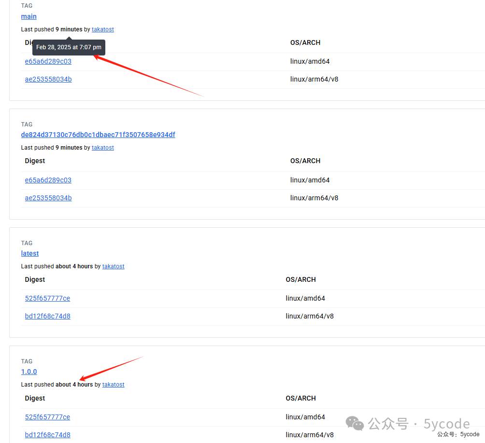Screen dimensions: 485x443
Task: Click linux/arm64/v8 in de824d37 tag table
Action: (x=314, y=198)
